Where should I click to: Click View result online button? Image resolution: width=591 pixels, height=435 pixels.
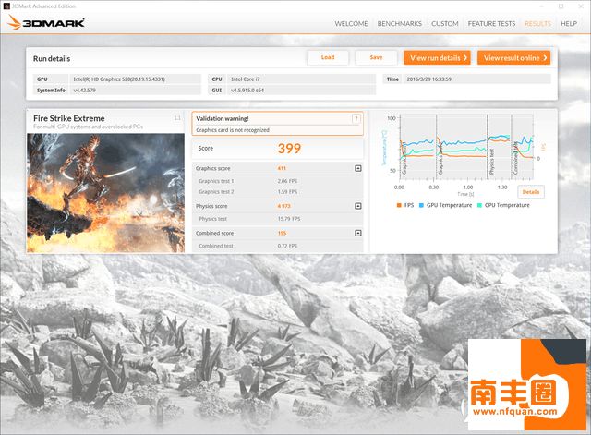(513, 57)
